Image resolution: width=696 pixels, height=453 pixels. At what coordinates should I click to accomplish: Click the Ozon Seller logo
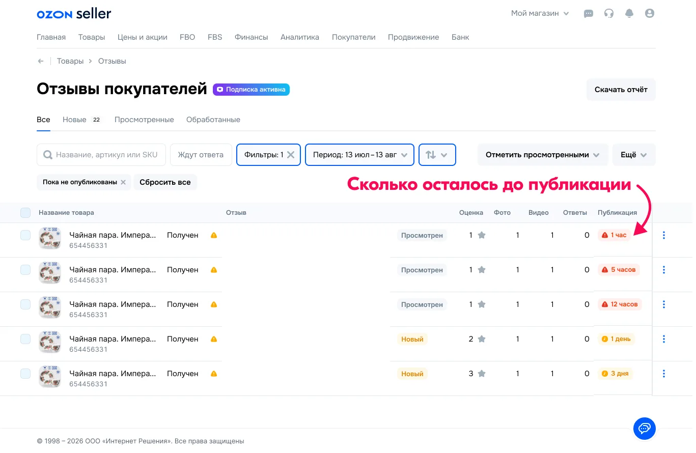(74, 14)
